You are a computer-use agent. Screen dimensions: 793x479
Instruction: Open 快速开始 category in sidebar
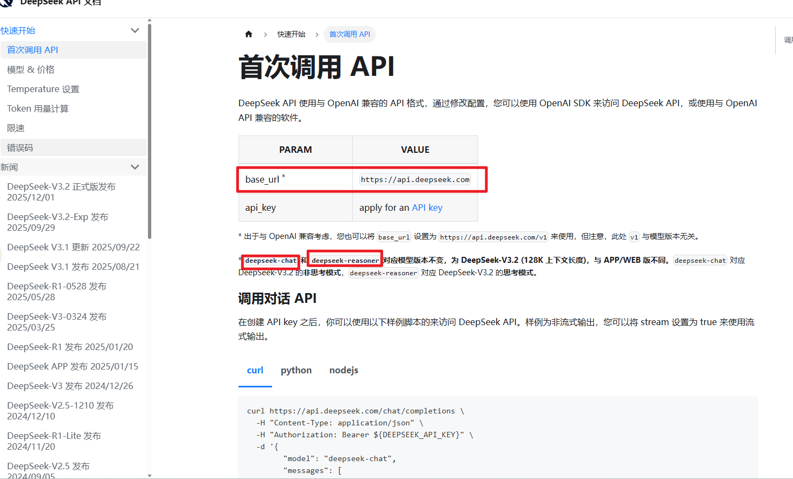(18, 30)
